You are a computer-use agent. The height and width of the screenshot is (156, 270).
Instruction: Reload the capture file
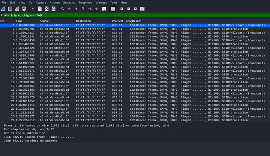tap(53, 8)
